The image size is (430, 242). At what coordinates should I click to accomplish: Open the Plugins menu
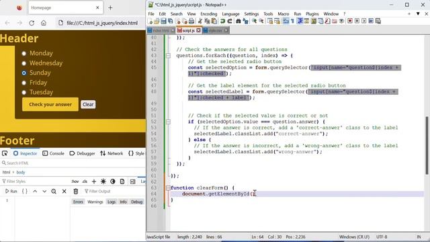point(312,13)
